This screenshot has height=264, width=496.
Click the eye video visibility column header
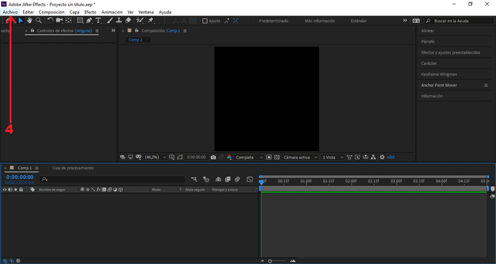[4, 190]
